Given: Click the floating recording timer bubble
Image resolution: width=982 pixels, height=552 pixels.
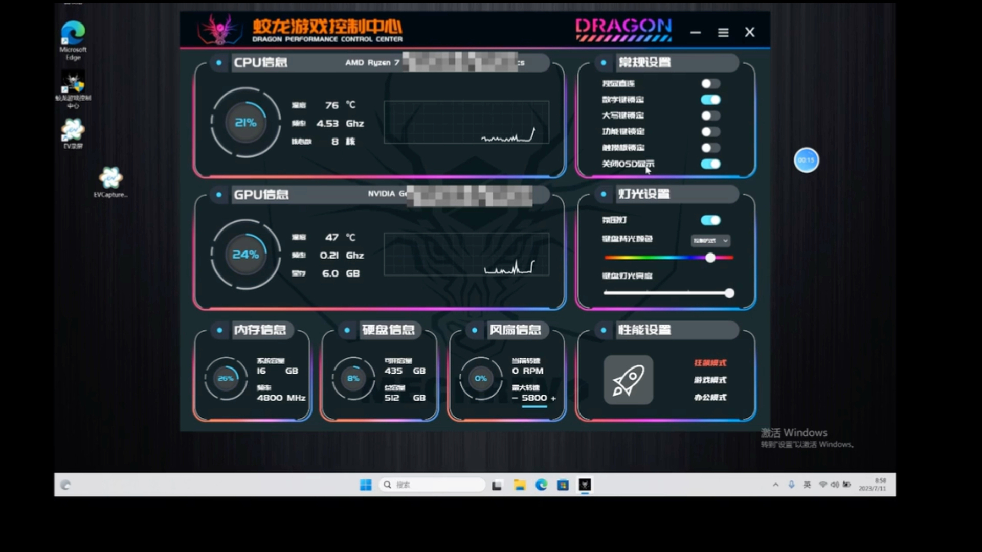Looking at the screenshot, I should 806,160.
